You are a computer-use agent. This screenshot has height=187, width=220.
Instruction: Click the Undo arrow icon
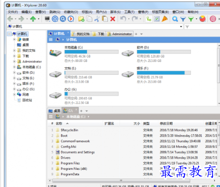123,19
